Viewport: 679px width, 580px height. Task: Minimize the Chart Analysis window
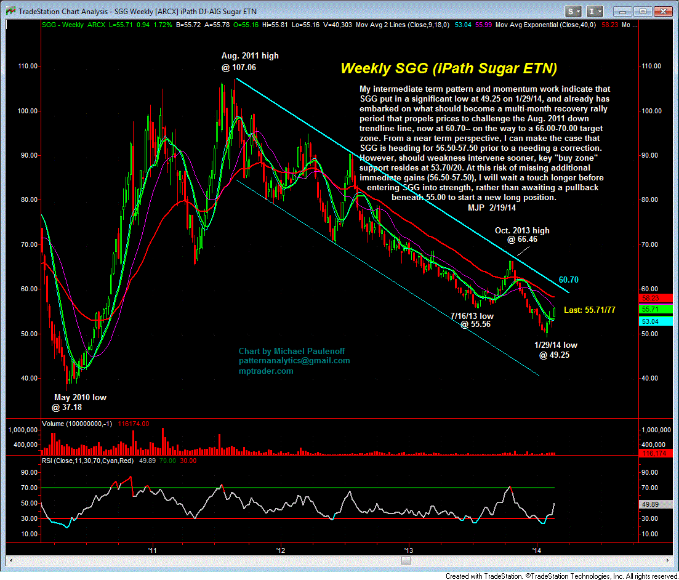(x=622, y=12)
